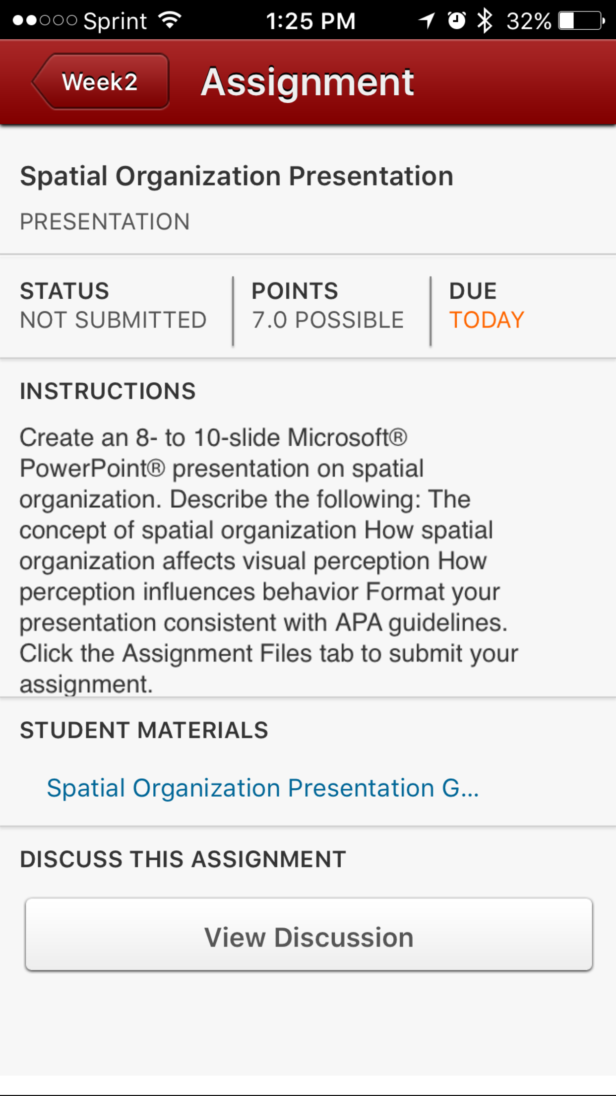Tap the Sprint carrier label
Viewport: 616px width, 1096px height.
click(x=115, y=21)
